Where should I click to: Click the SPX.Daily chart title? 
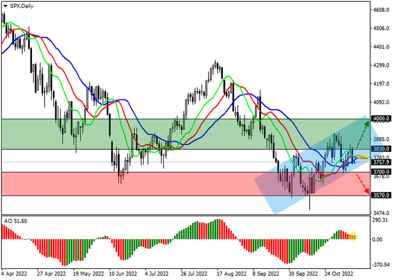pyautogui.click(x=21, y=4)
